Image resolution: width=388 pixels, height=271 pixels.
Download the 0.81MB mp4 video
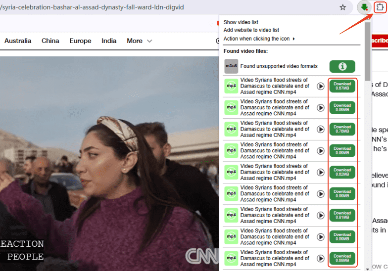(342, 215)
